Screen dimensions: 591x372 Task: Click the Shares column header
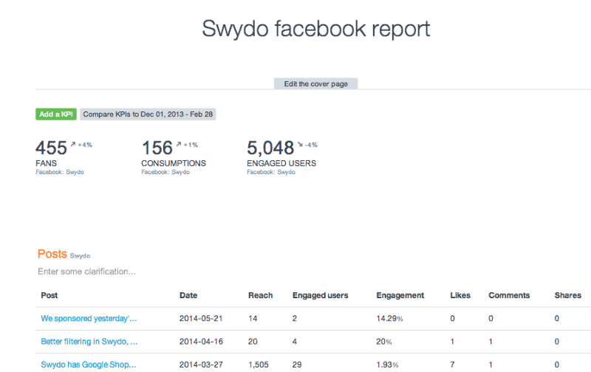tap(568, 295)
